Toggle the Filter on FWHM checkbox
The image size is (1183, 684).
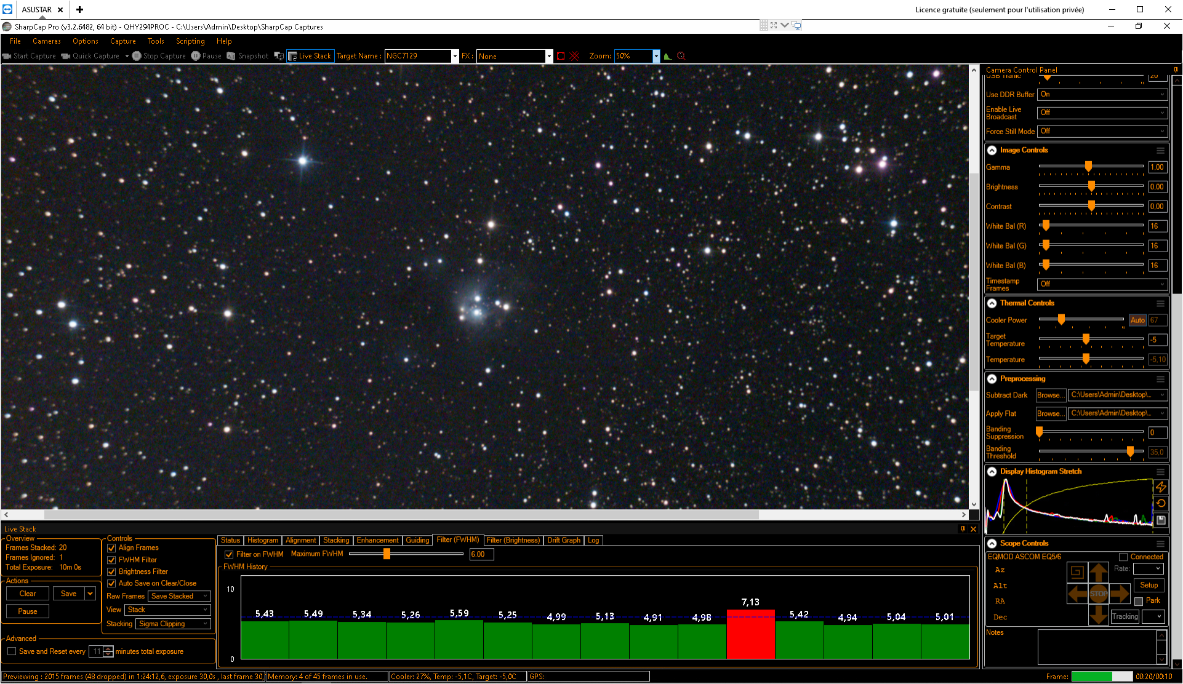[229, 554]
